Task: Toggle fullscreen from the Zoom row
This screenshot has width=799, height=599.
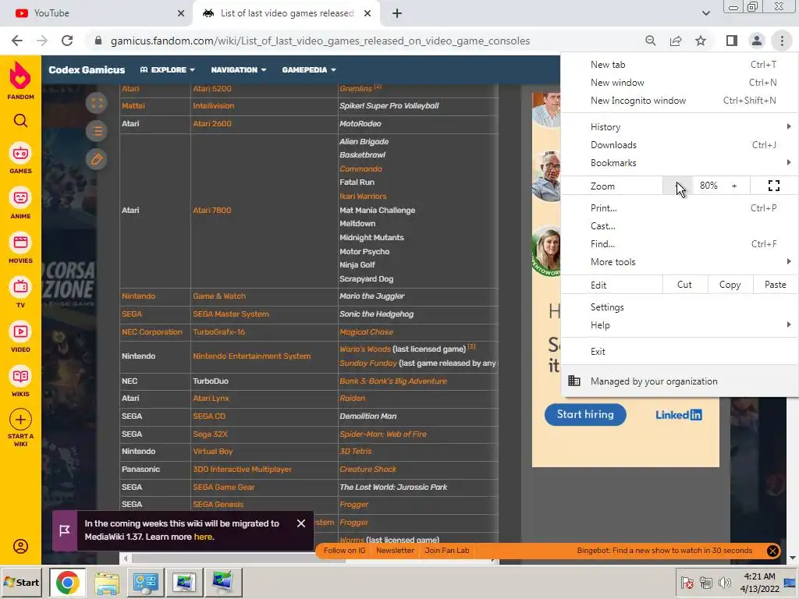Action: point(773,186)
